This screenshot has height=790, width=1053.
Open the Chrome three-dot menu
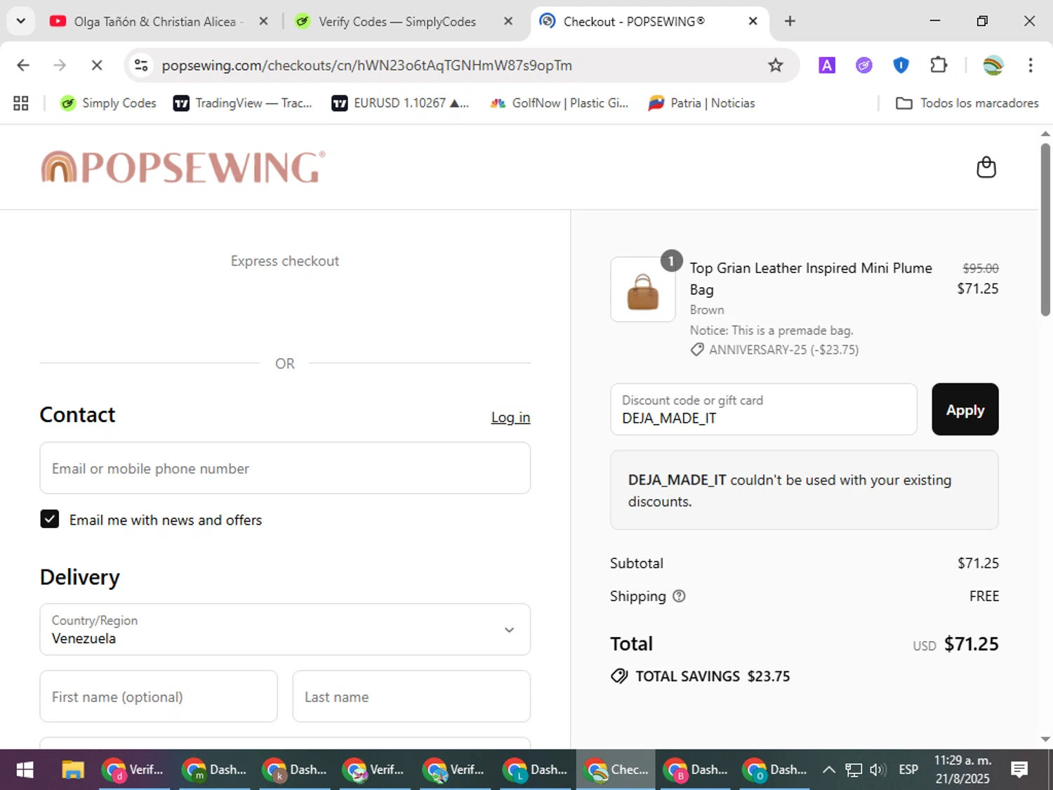[x=1031, y=65]
